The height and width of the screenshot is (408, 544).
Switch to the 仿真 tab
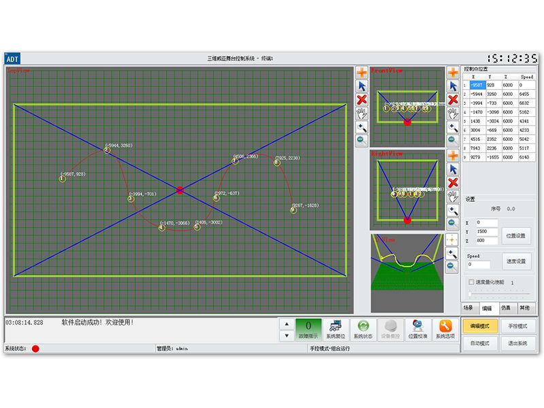[505, 308]
